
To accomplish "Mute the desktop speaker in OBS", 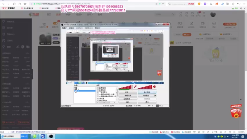I will coord(154,86).
